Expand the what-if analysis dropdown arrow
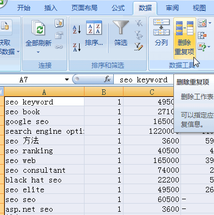 [x=209, y=47]
